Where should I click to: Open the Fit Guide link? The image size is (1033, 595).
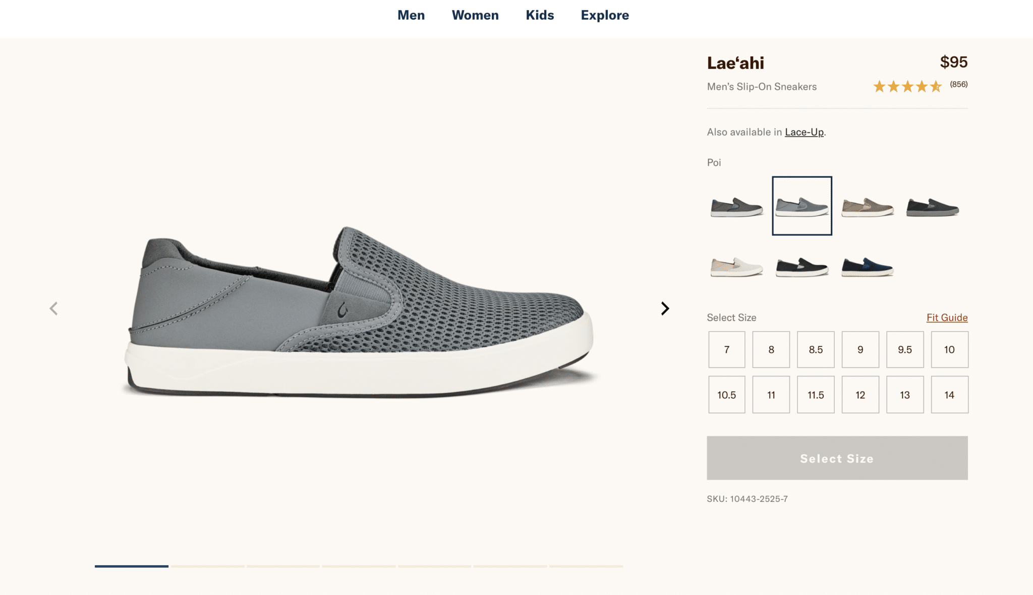pyautogui.click(x=947, y=317)
